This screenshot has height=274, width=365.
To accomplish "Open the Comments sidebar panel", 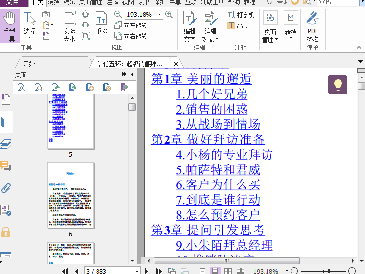I will 5,166.
